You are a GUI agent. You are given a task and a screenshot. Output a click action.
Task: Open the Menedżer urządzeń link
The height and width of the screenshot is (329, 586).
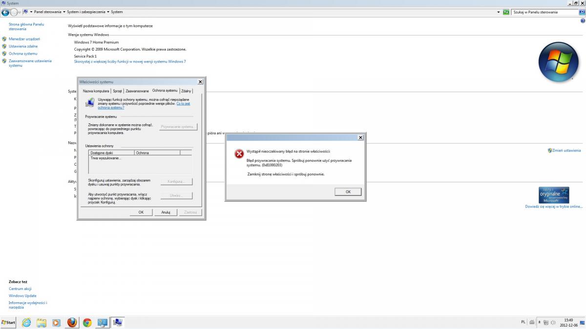pyautogui.click(x=24, y=39)
